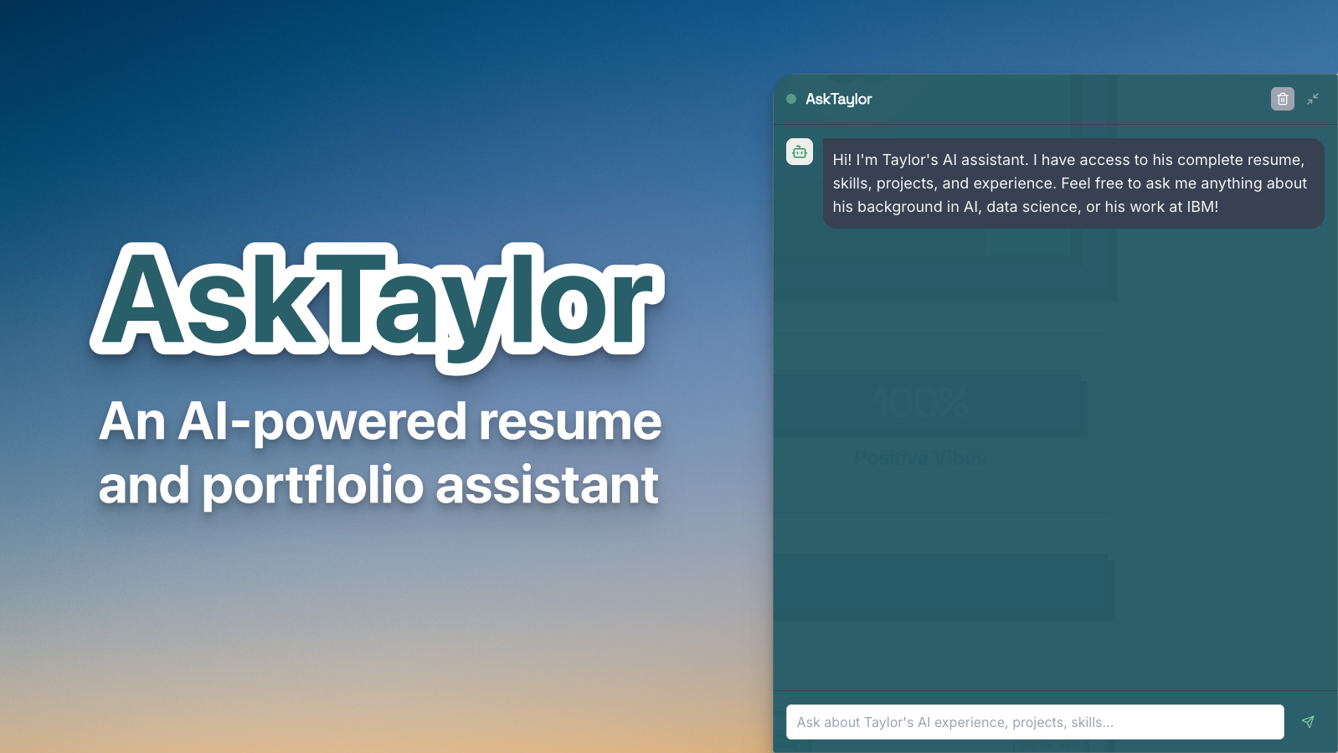The width and height of the screenshot is (1338, 753).
Task: Clear the chat with the trash icon
Action: (1282, 99)
